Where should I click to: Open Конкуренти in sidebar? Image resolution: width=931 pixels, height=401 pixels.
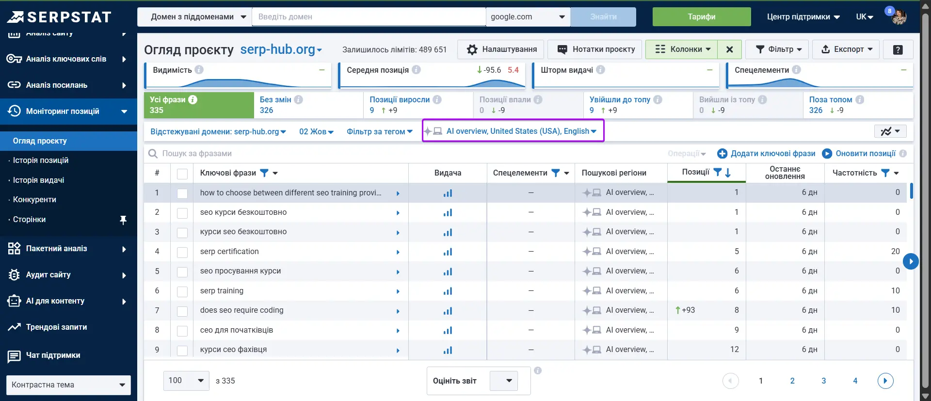(34, 200)
